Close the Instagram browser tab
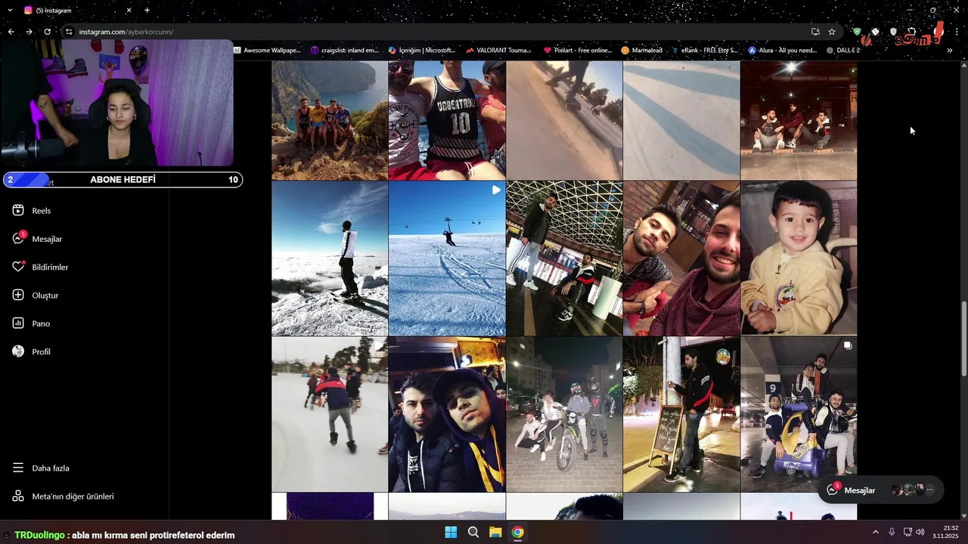Viewport: 968px width, 544px height. pos(129,11)
